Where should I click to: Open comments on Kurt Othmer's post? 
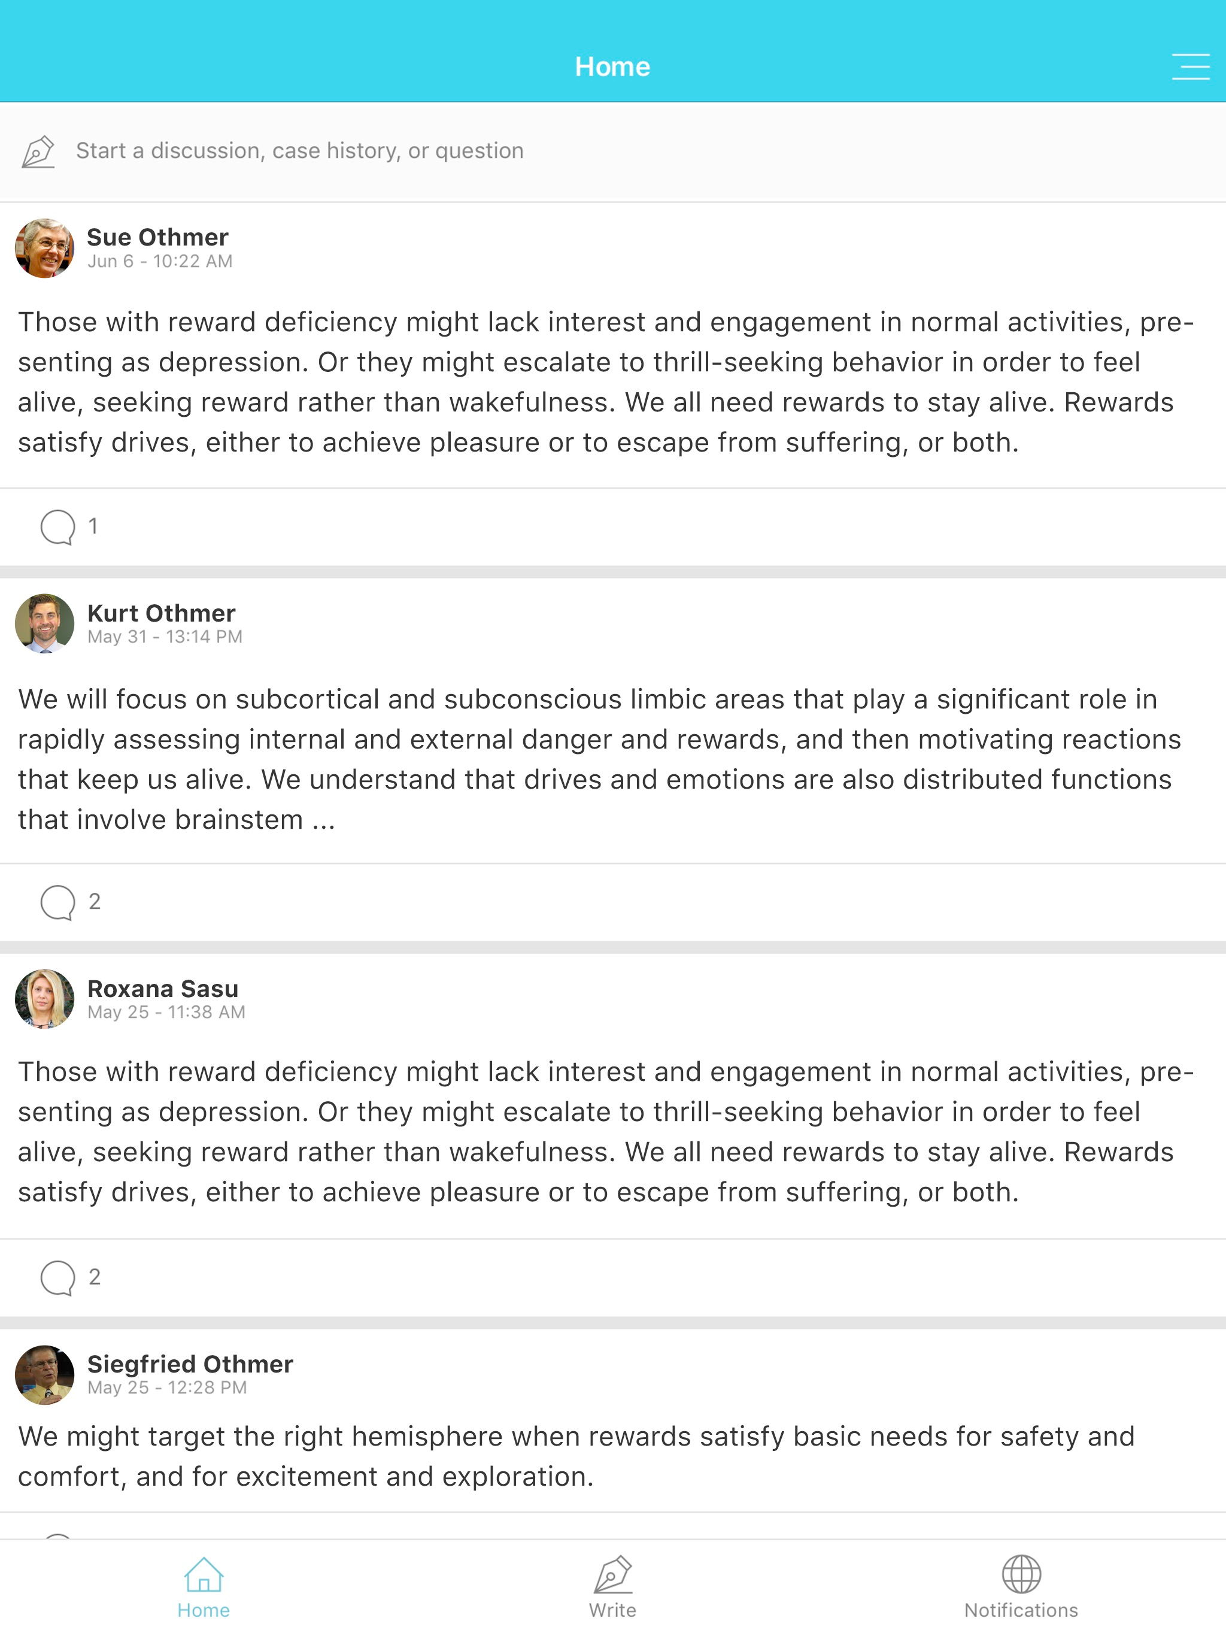59,902
